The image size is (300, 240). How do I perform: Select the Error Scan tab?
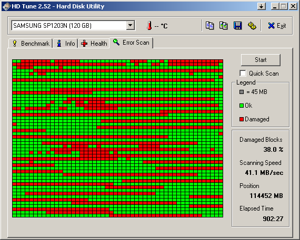pos(131,43)
